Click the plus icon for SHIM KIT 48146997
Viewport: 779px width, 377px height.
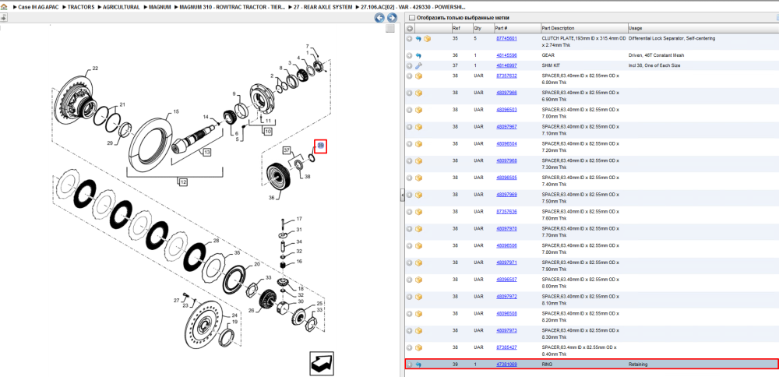point(410,65)
